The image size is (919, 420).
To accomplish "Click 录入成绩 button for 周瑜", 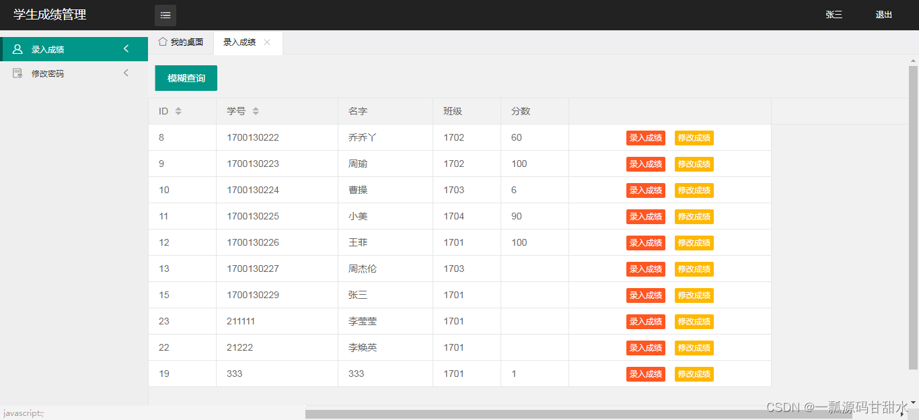I will pyautogui.click(x=646, y=164).
